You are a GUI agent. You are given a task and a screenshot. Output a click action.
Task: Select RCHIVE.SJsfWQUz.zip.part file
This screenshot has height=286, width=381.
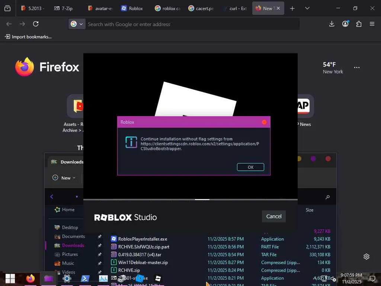(x=220, y=247)
